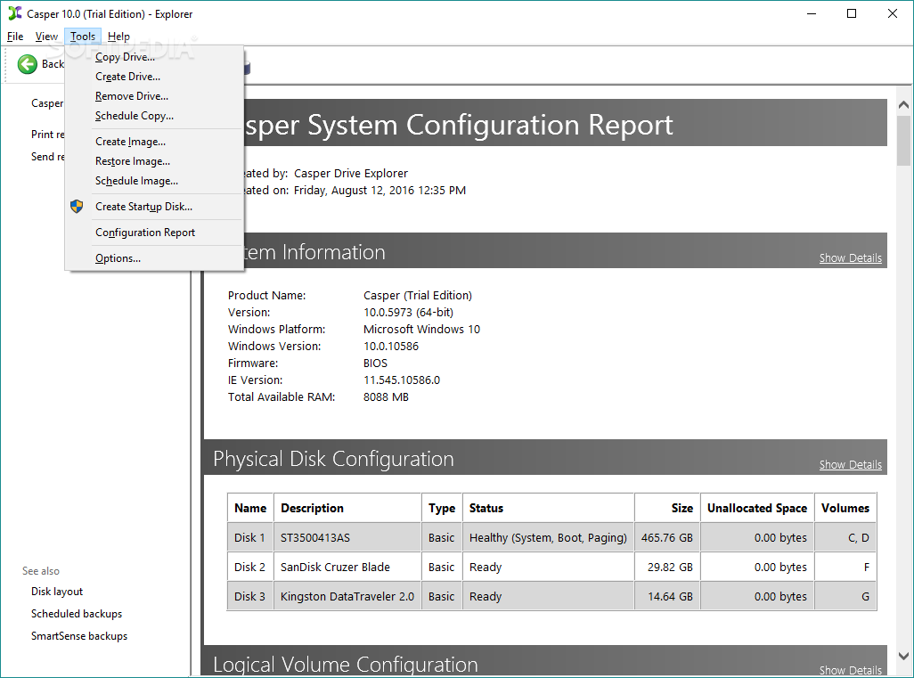The width and height of the screenshot is (914, 678).
Task: Open the File menu
Action: click(15, 37)
